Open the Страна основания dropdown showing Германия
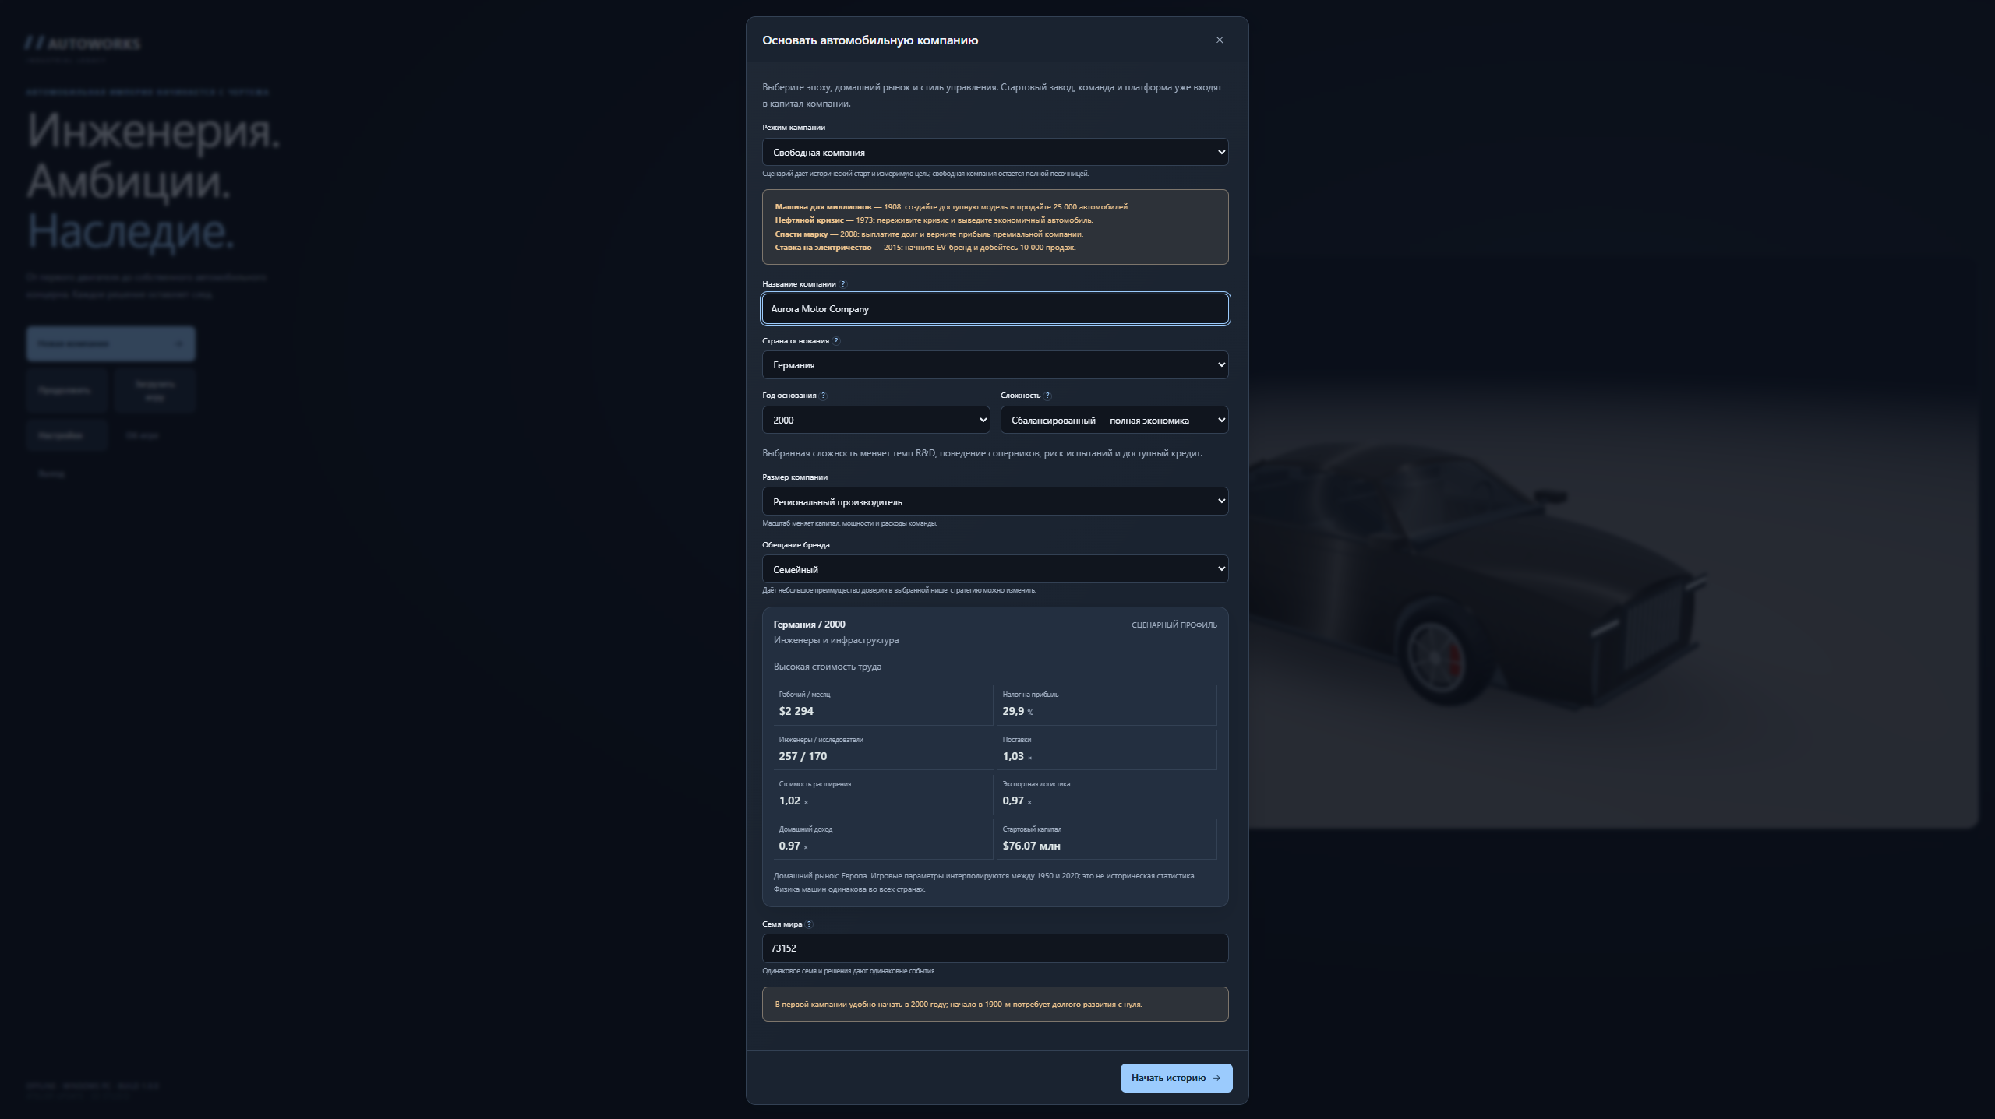The width and height of the screenshot is (1995, 1119). point(995,364)
